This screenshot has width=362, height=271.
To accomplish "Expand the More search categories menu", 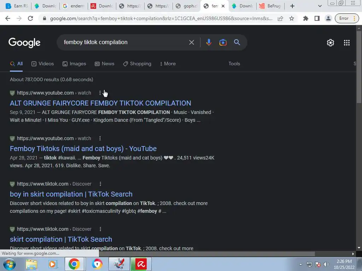I will 168,64.
